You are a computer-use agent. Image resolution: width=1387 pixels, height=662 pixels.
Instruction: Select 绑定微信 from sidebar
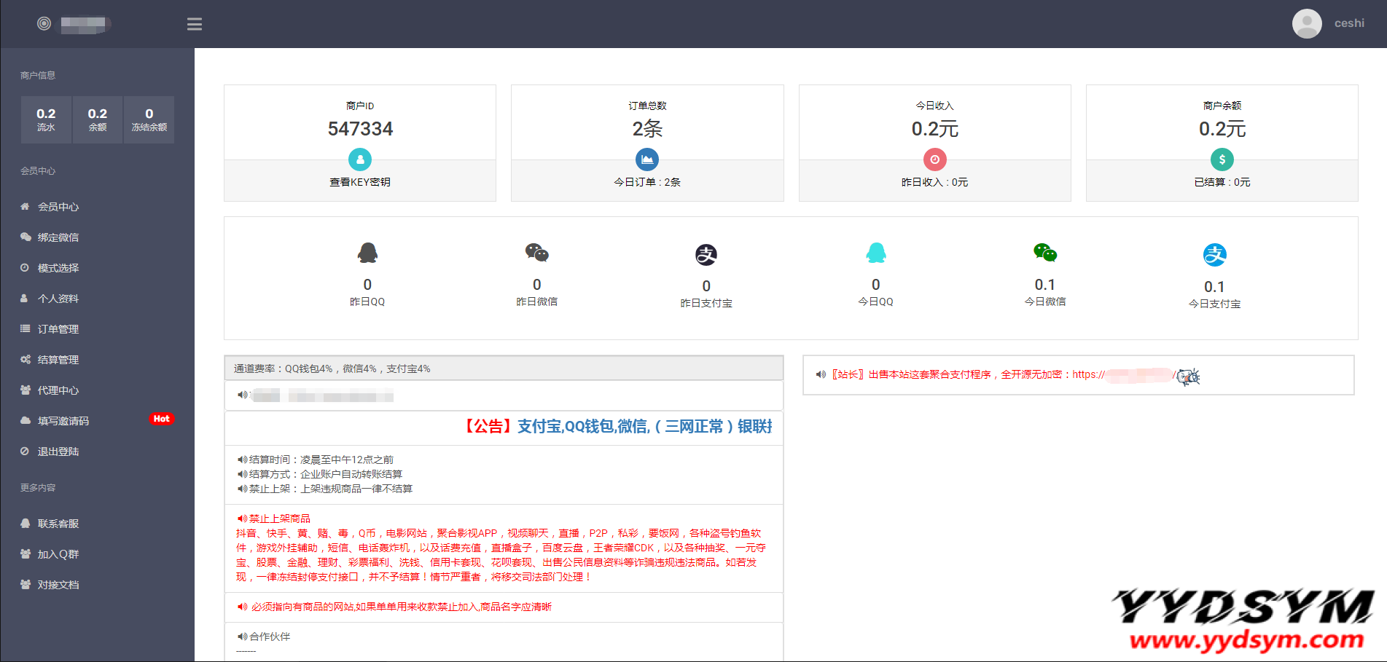pyautogui.click(x=58, y=237)
